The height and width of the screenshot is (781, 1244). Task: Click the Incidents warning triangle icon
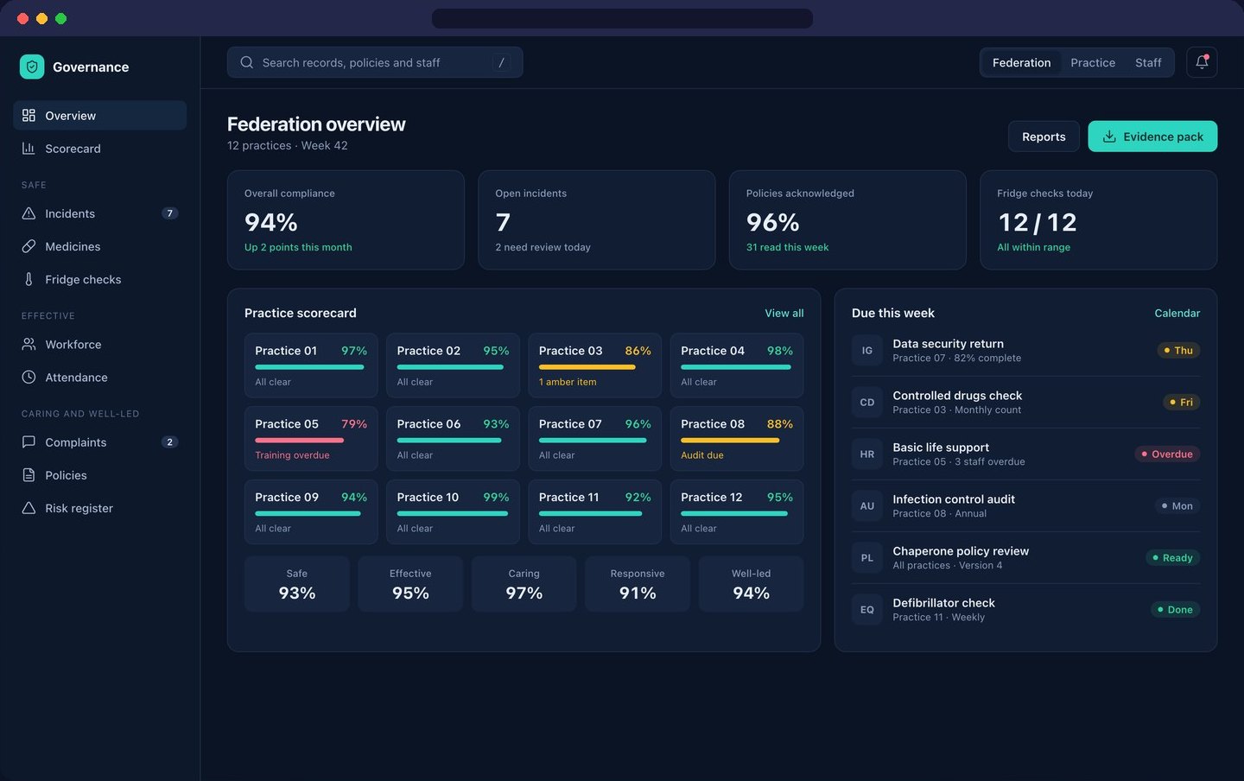click(x=29, y=213)
